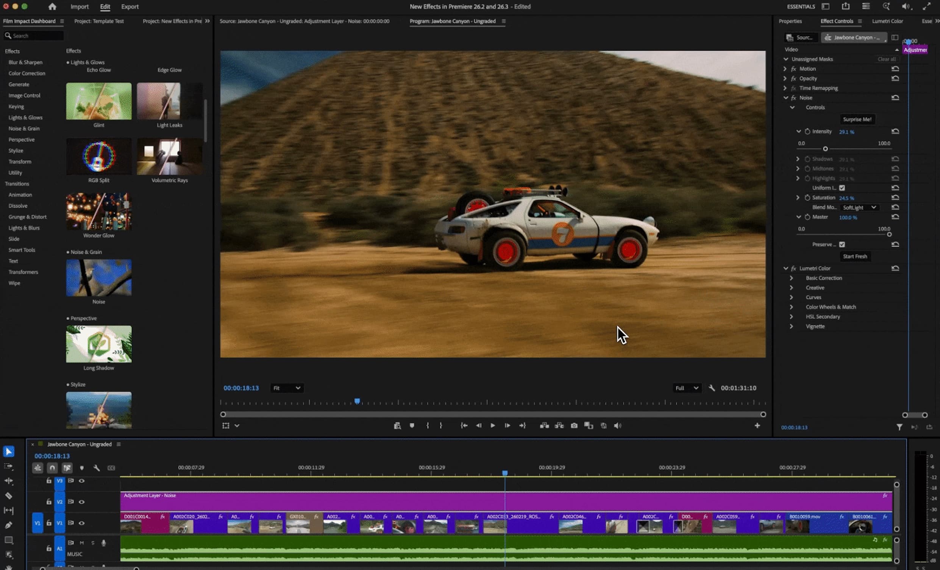The height and width of the screenshot is (570, 940).
Task: Switch to Project: Template Test tab
Action: tap(99, 21)
